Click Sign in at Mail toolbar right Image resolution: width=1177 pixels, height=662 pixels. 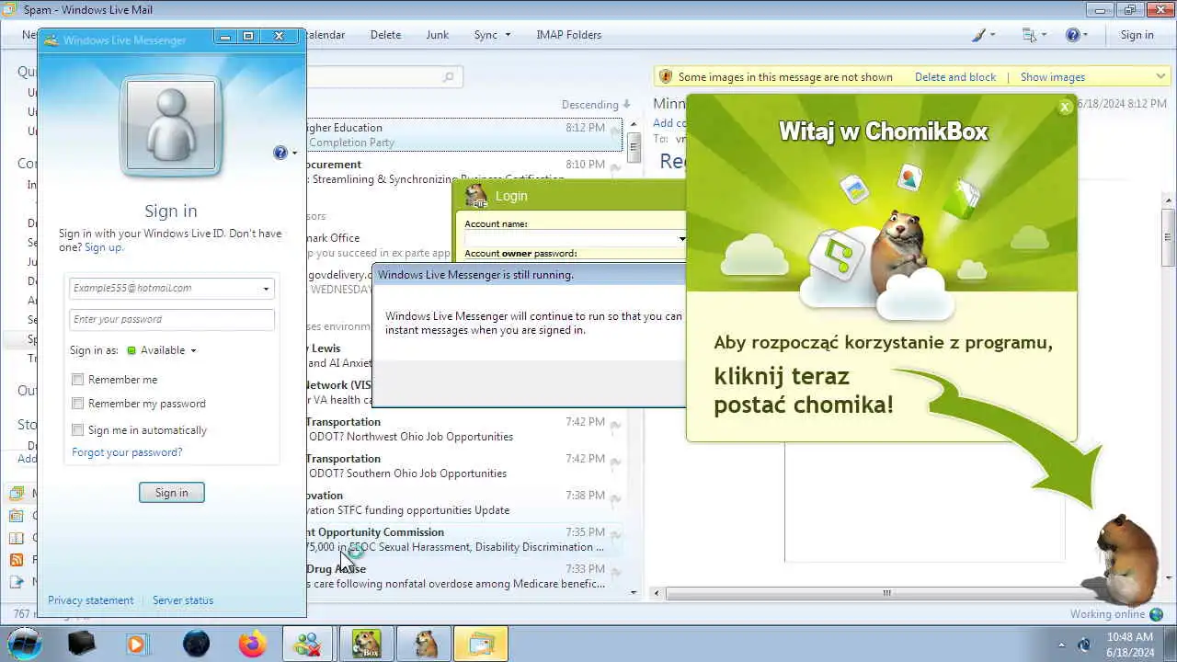click(1137, 35)
